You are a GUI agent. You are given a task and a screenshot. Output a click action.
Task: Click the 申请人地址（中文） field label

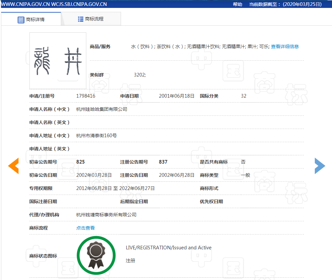pos(49,136)
